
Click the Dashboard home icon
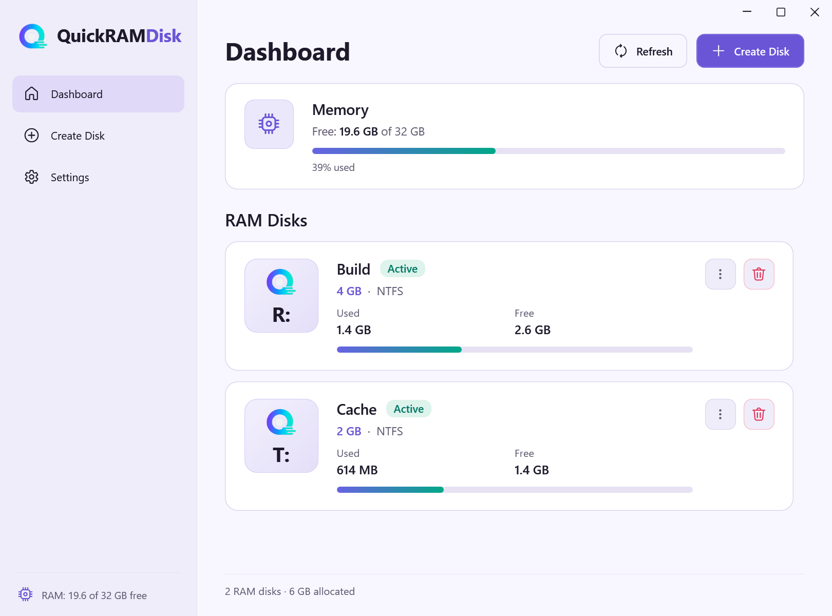tap(32, 94)
